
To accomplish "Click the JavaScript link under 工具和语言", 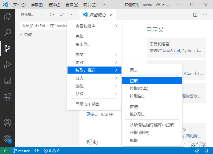I will coord(171,51).
